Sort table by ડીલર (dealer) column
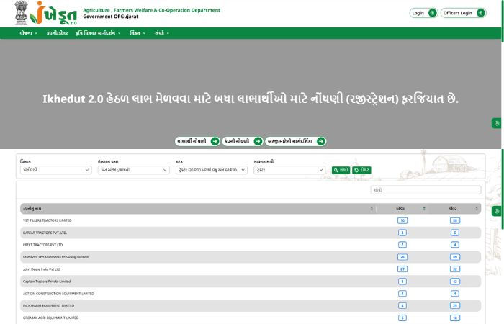The height and width of the screenshot is (324, 504). 477,209
